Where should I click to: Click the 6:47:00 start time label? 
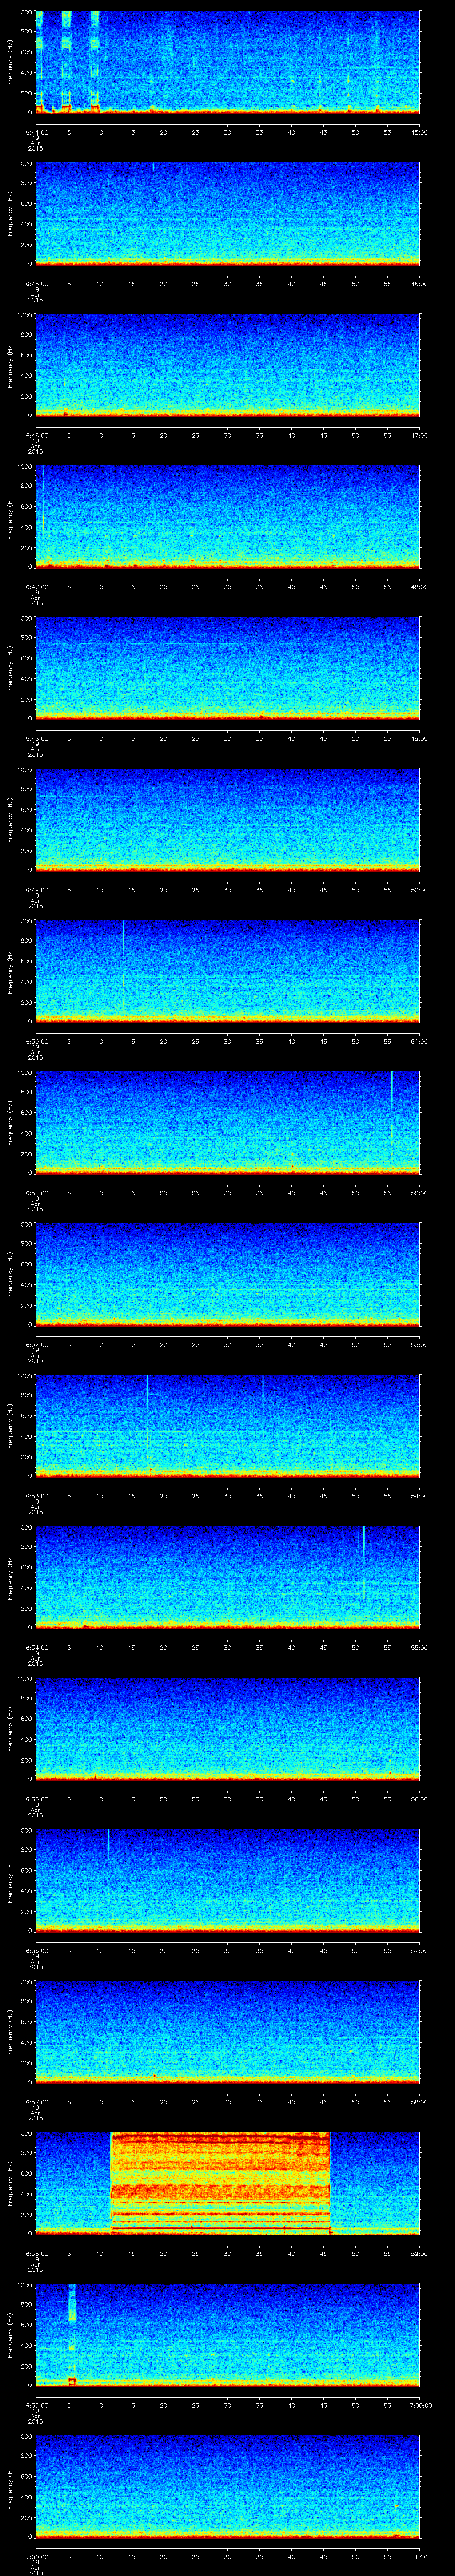[36, 587]
